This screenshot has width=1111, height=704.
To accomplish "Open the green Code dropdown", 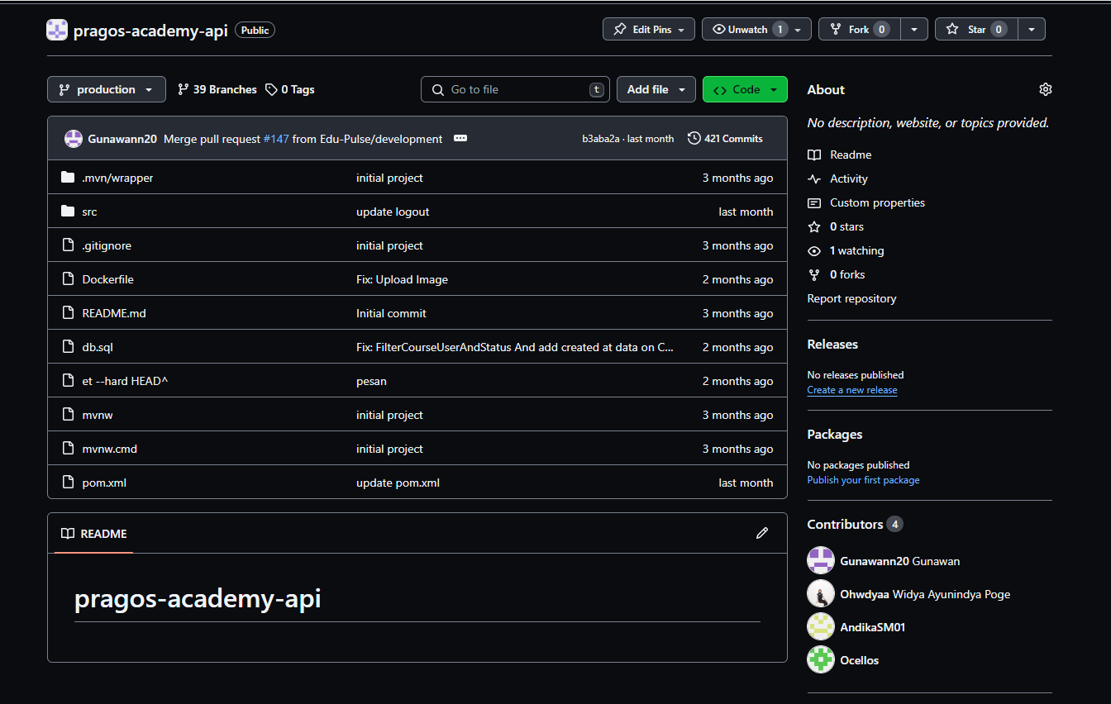I will [x=745, y=89].
